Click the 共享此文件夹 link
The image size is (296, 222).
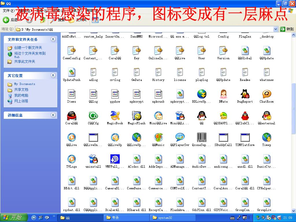(25, 61)
